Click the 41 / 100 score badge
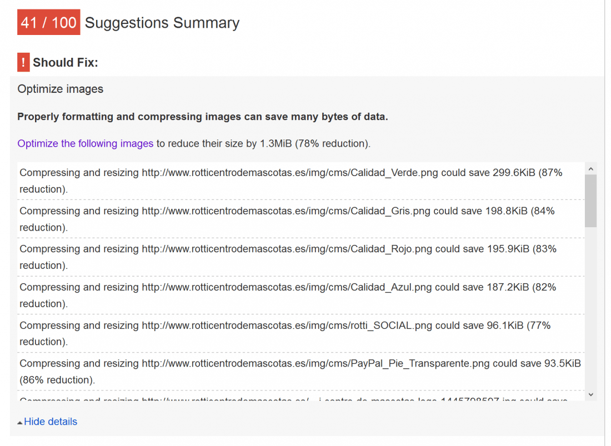The width and height of the screenshot is (611, 446). pyautogui.click(x=49, y=22)
